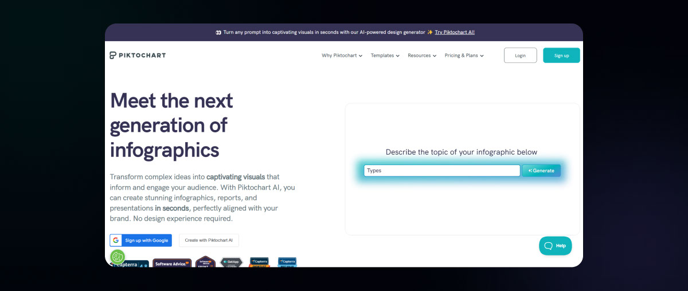Click the Software Advice Front Runners badge
The image size is (688, 291).
[x=205, y=262]
